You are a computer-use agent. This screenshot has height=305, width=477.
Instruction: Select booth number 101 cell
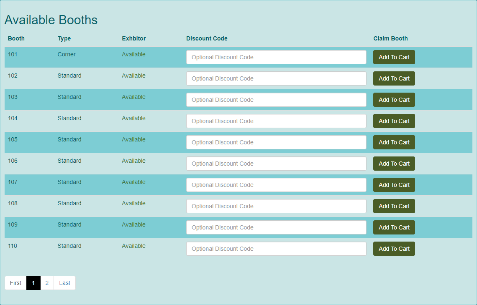tap(13, 54)
